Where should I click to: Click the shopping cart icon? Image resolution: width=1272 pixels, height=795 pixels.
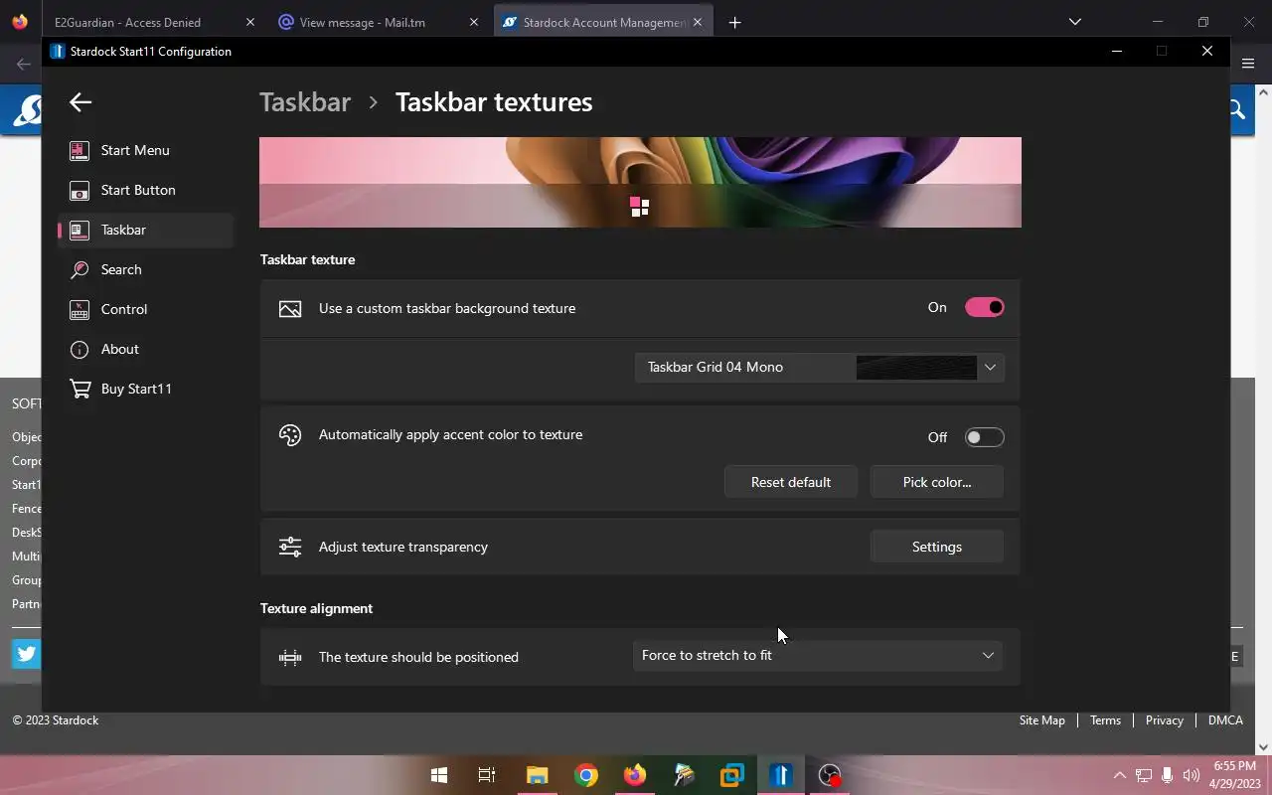(79, 389)
